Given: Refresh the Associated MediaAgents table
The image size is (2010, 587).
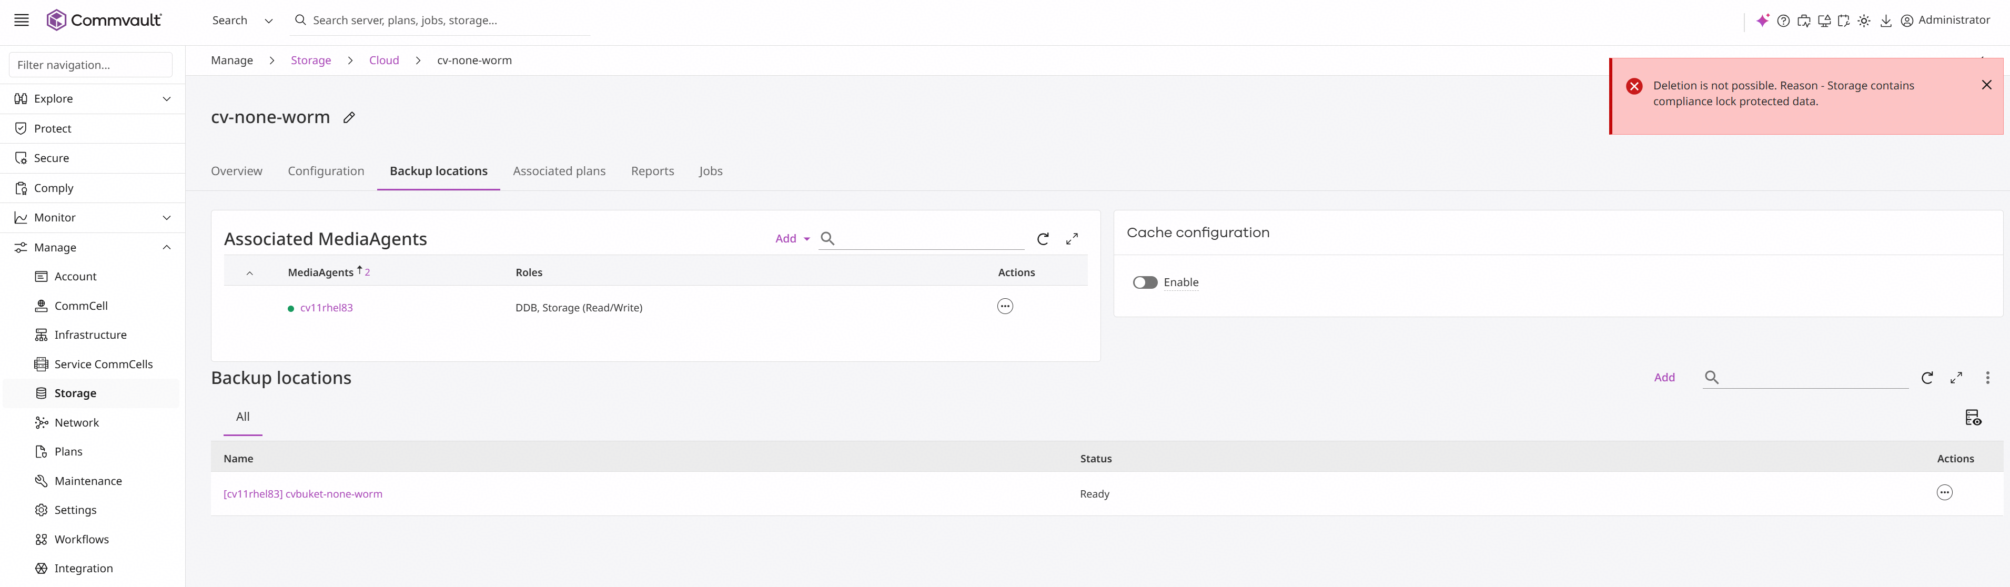Looking at the screenshot, I should (1043, 239).
